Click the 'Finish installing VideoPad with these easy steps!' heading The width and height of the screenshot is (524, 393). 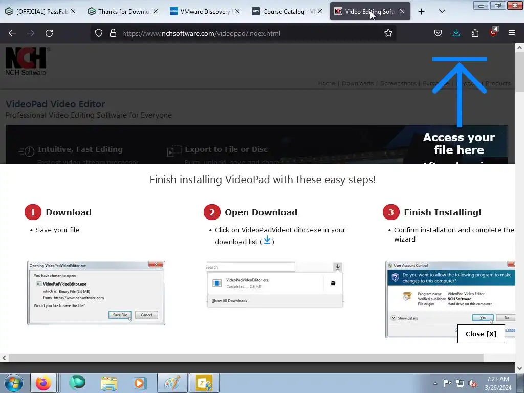coord(263,180)
